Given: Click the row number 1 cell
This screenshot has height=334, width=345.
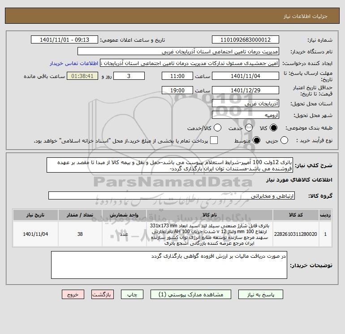Looking at the screenshot, I should [x=325, y=234].
